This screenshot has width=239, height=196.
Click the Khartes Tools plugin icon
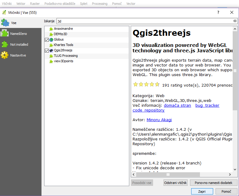tap(51, 45)
